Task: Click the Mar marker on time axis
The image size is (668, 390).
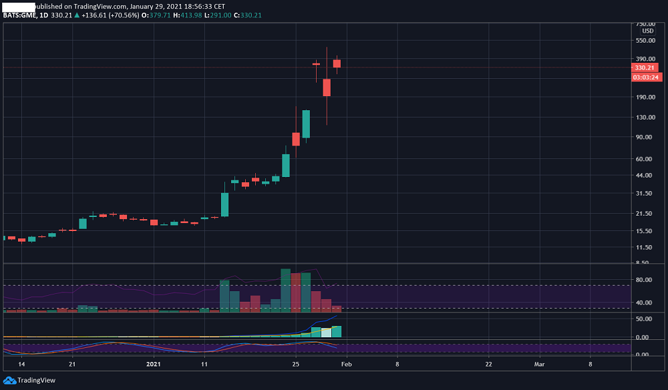Action: [539, 365]
